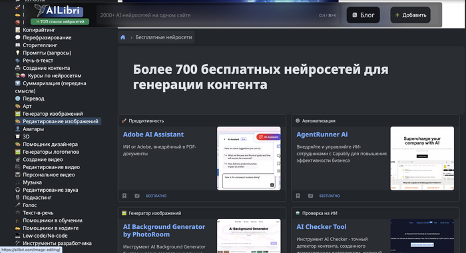Click folder icon on Adobe AI Assistant card
Image resolution: width=466 pixels, height=253 pixels.
137,196
